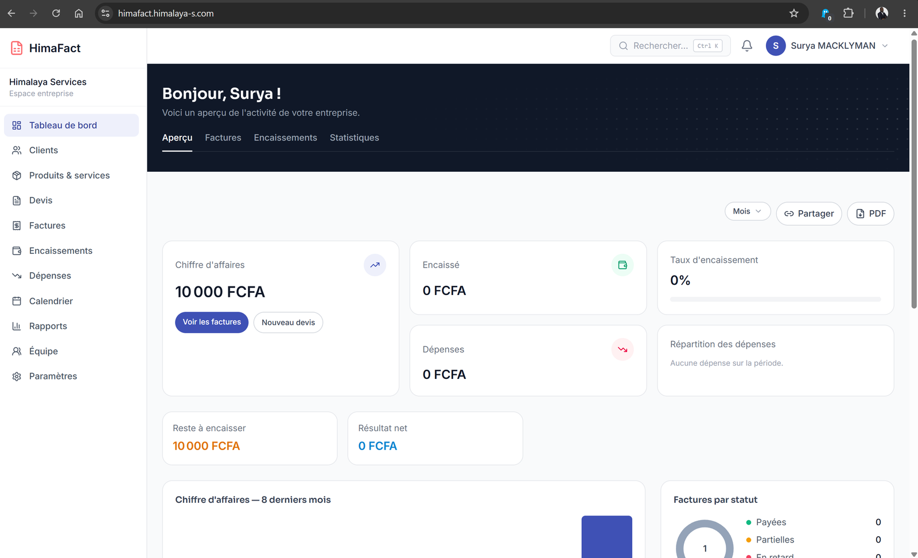Viewport: 918px width, 558px height.
Task: Click the blue bar in revenue chart
Action: tap(607, 537)
